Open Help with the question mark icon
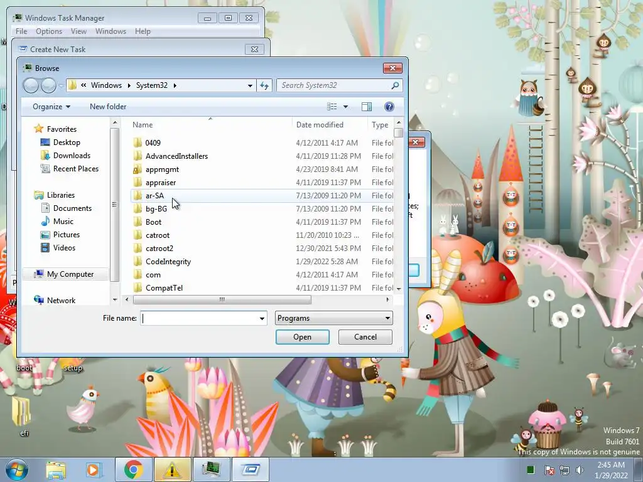The height and width of the screenshot is (482, 643). tap(389, 107)
